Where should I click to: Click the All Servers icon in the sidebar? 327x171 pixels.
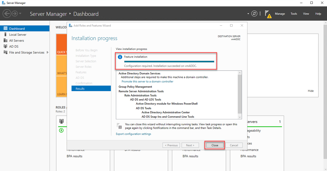coord(5,40)
